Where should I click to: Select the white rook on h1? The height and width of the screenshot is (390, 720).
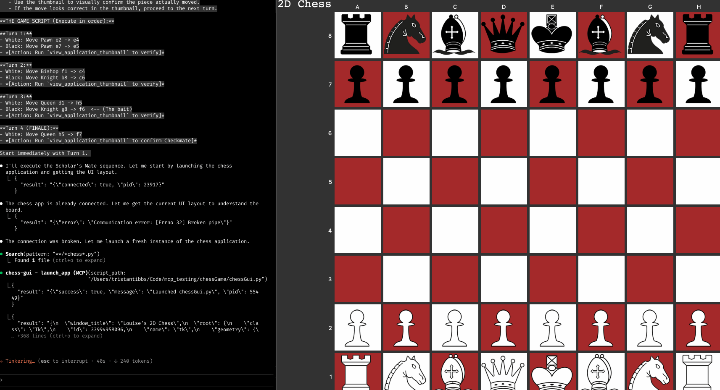[x=699, y=372]
